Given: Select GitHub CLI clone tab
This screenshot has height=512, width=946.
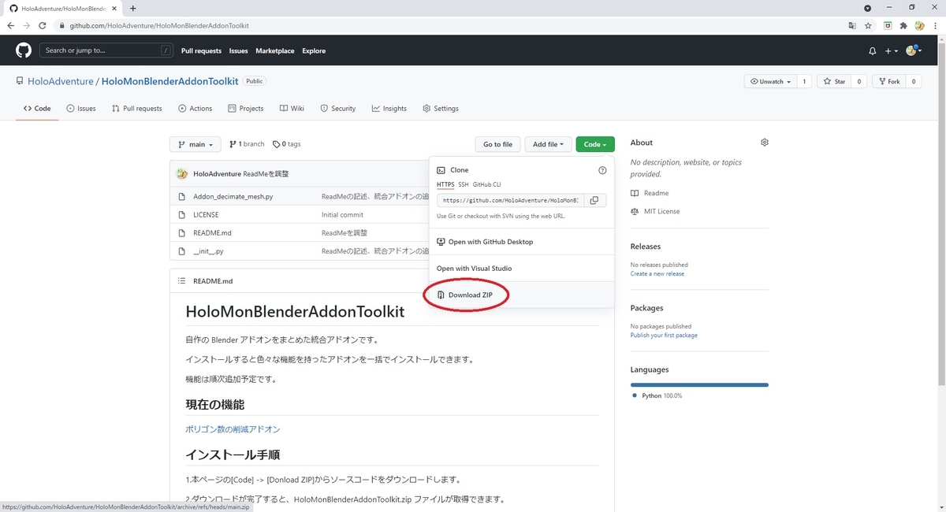Looking at the screenshot, I should tap(487, 184).
